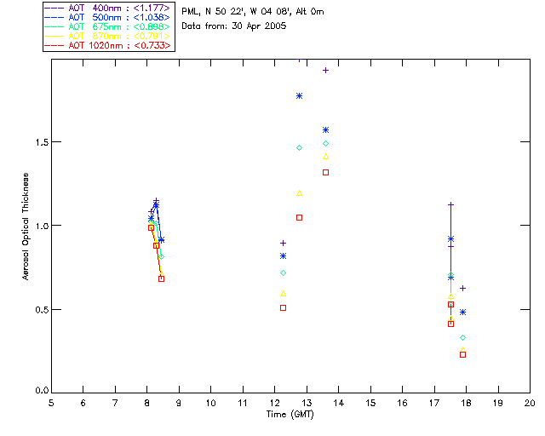
Task: Click x-axis tick label '8'
Action: (147, 403)
